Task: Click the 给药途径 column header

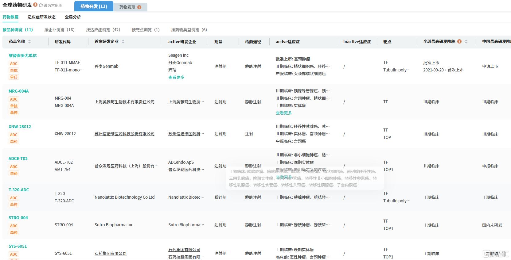Action: (x=253, y=42)
